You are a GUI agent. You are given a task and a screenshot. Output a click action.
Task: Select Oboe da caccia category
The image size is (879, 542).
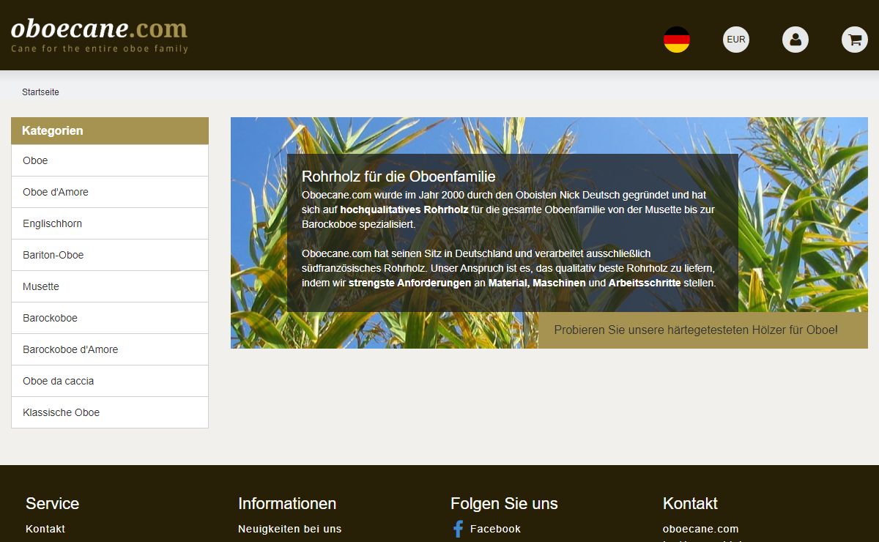[110, 381]
